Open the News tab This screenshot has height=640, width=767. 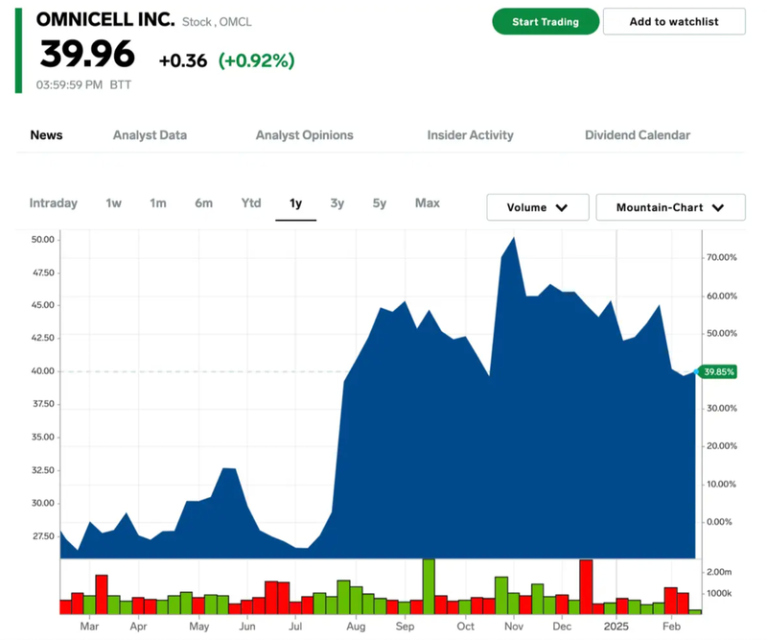pos(46,135)
